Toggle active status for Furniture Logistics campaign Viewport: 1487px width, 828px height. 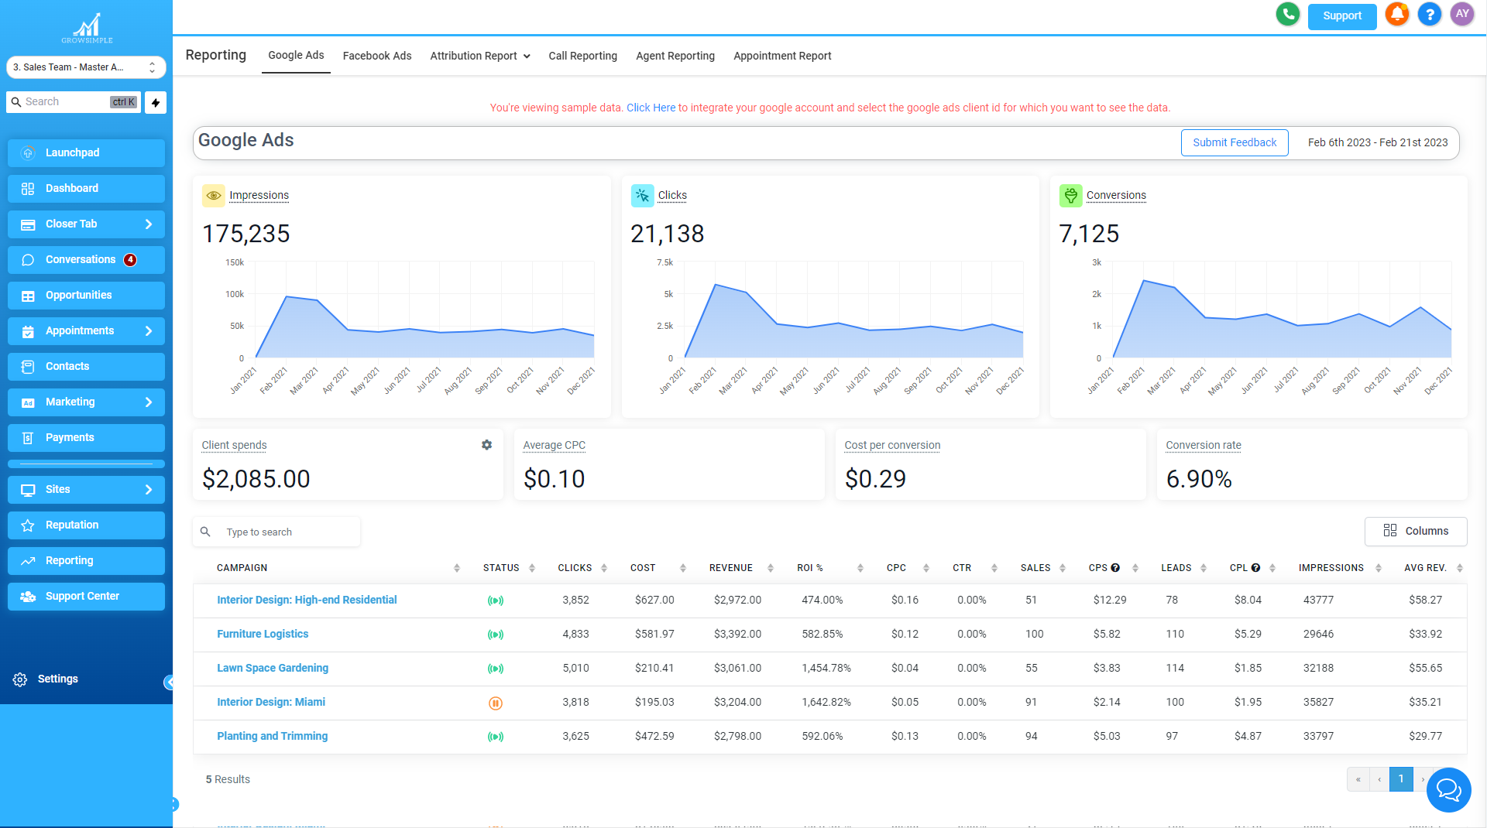[x=496, y=635]
